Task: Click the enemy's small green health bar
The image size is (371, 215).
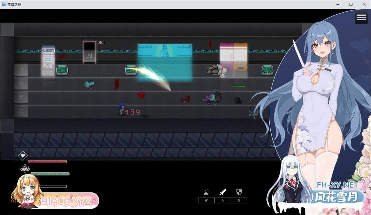Action: tap(239, 86)
